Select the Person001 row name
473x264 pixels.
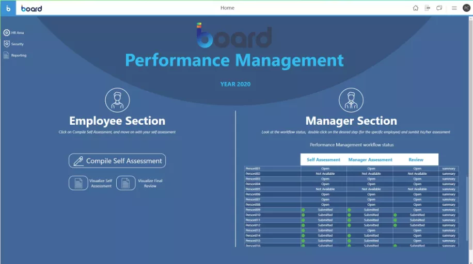(253, 169)
